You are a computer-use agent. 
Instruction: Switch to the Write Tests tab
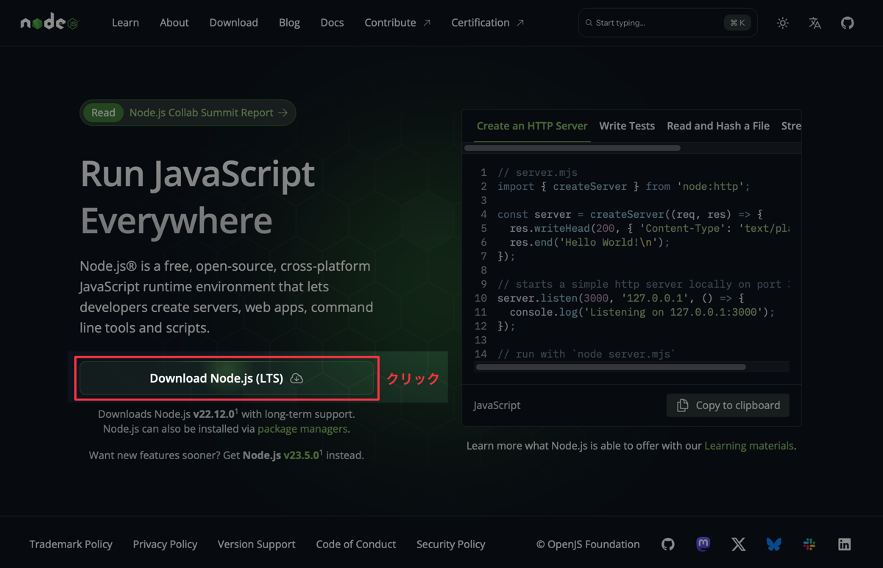(x=627, y=126)
